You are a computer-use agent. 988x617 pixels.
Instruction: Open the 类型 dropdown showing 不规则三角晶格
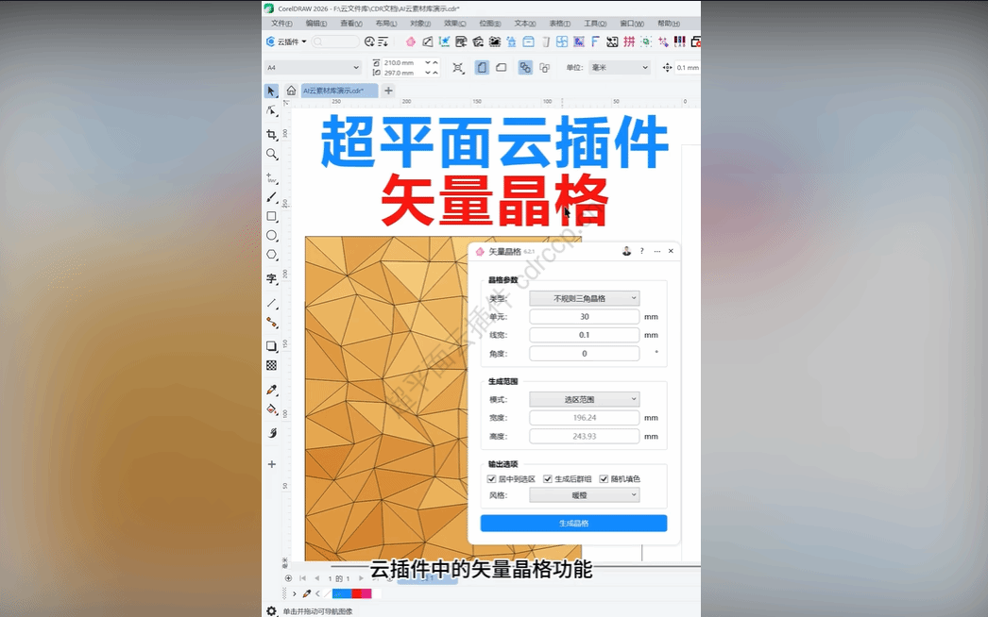585,298
